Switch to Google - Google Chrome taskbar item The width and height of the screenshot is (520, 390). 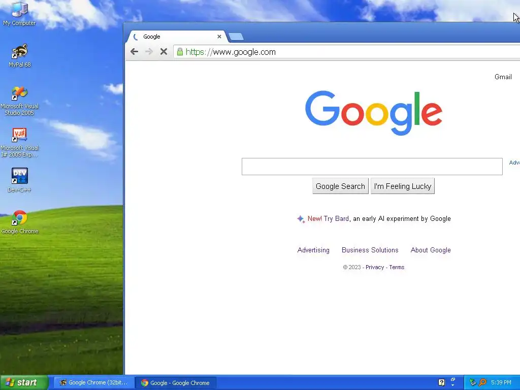(176, 383)
